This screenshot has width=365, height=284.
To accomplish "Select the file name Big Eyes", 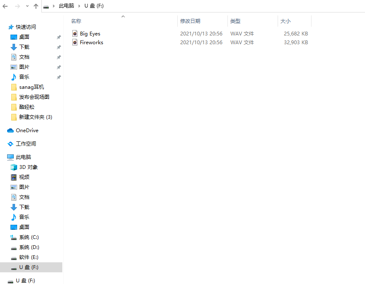I will 90,34.
